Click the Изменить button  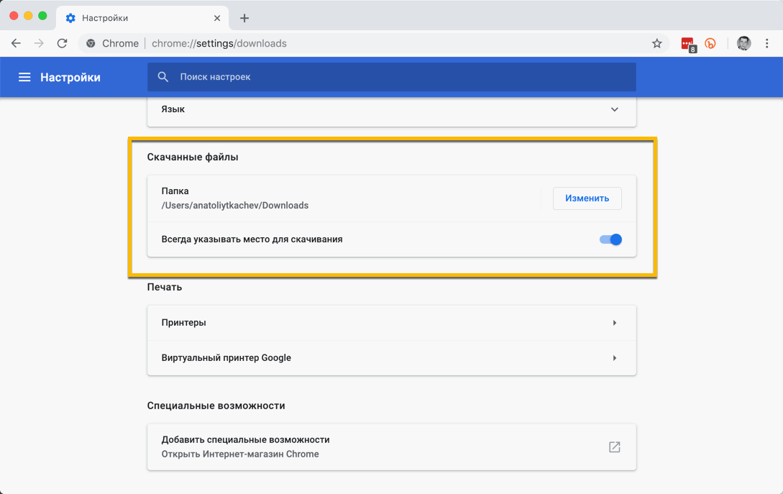tap(587, 198)
